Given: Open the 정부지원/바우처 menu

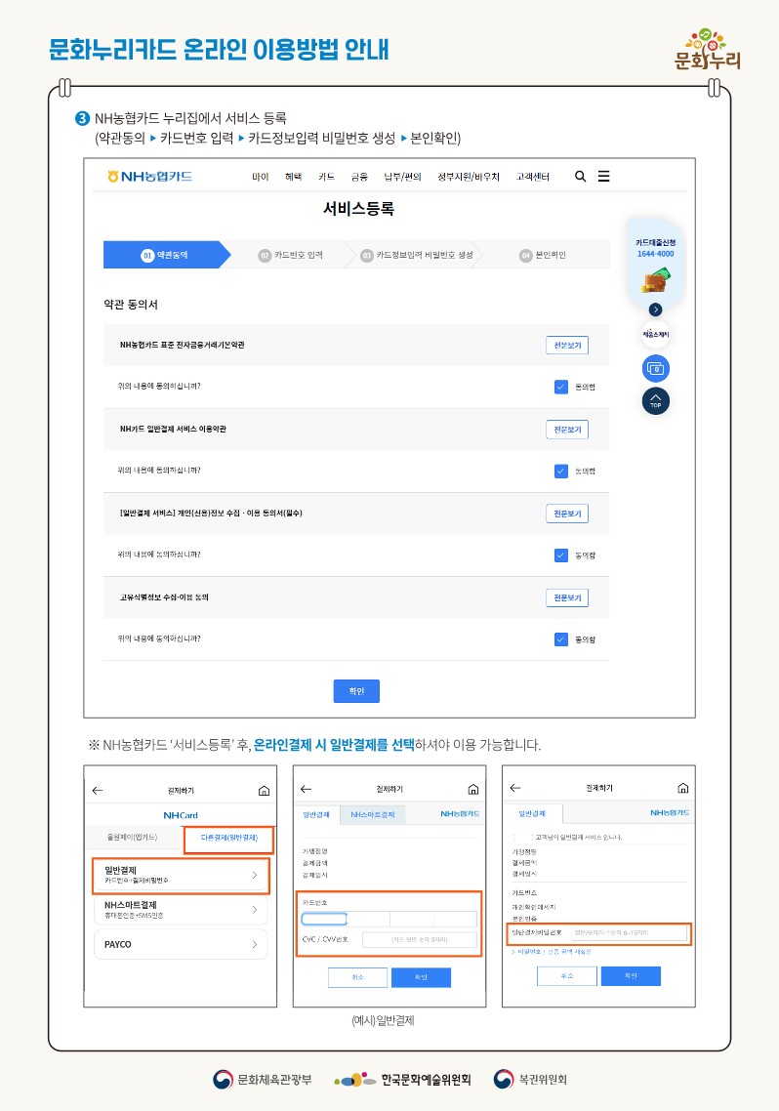Looking at the screenshot, I should point(469,177).
